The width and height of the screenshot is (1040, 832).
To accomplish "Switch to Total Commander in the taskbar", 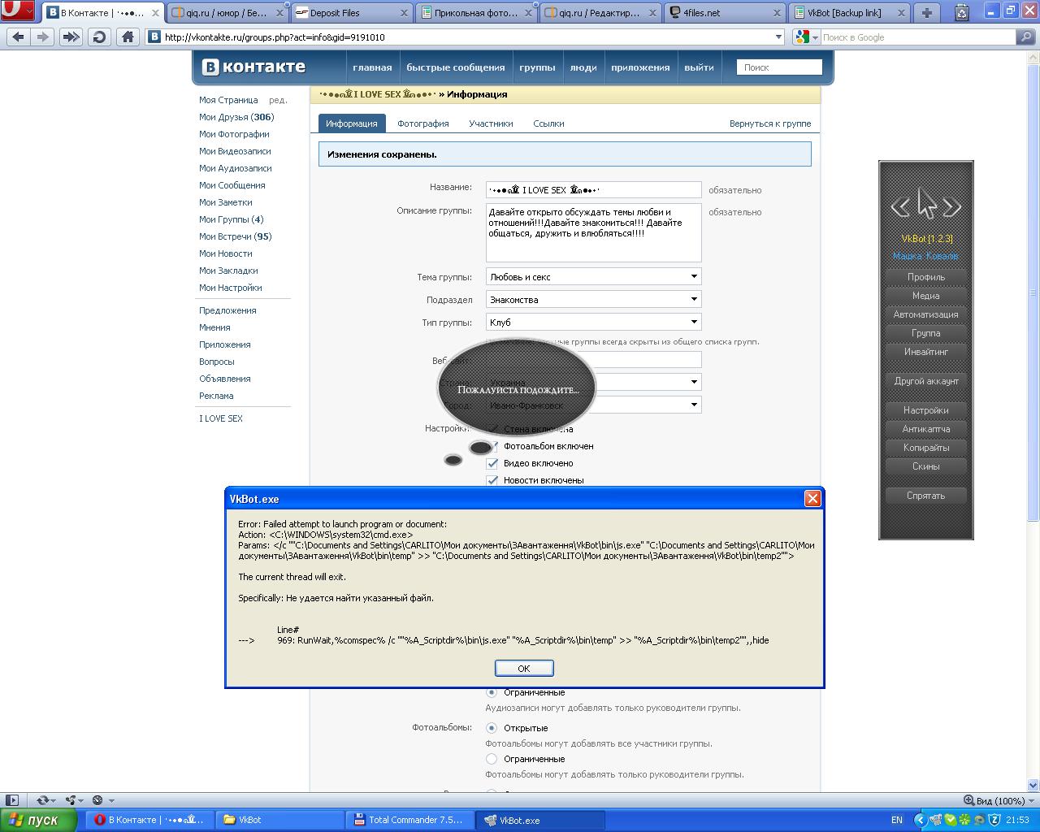I will point(410,820).
